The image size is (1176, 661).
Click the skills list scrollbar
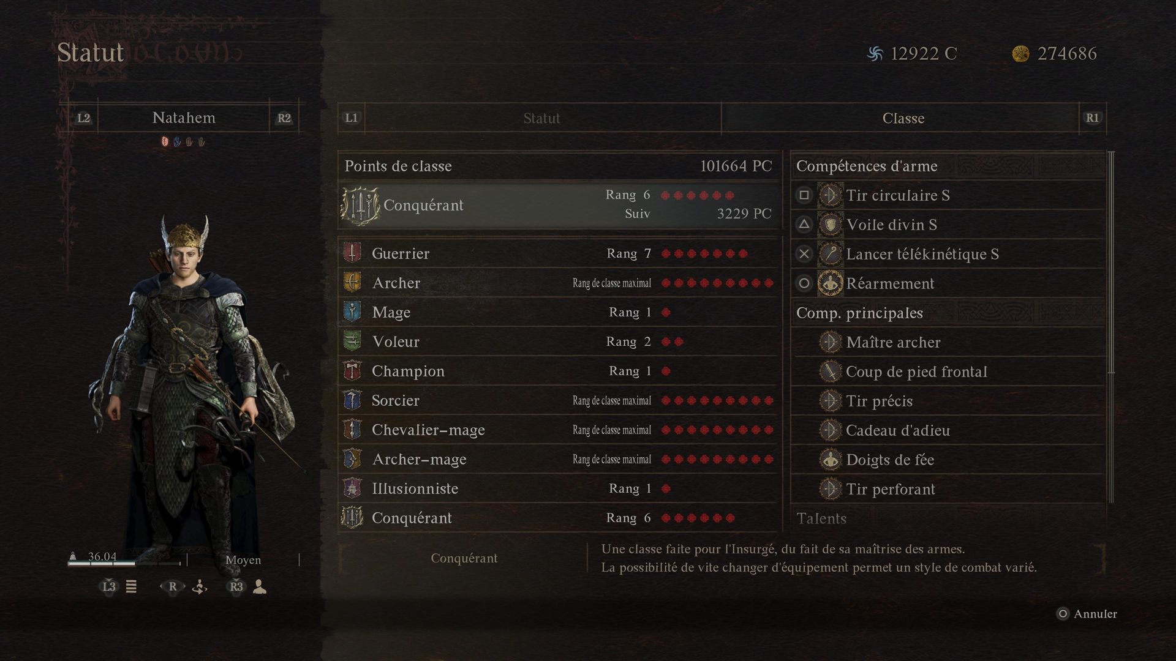pyautogui.click(x=1111, y=263)
